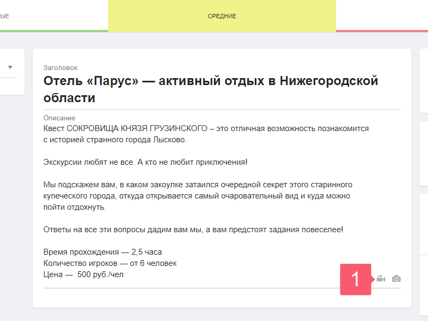Screen dimensions: 428x321
Task: Select the sentence Экскурсии любят не все
Action: click(x=89, y=162)
